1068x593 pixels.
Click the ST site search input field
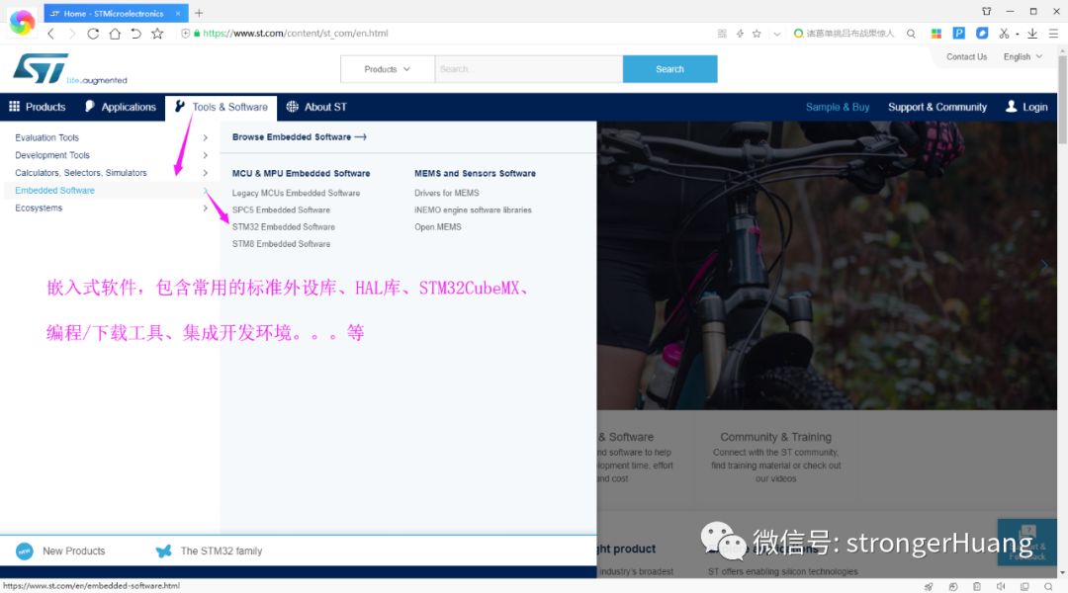click(x=528, y=69)
